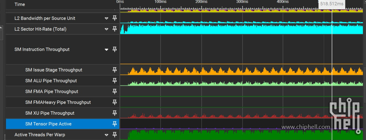The image size is (366, 140).
Task: Select the SM XU Pipe Throughput label
Action: pos(50,113)
